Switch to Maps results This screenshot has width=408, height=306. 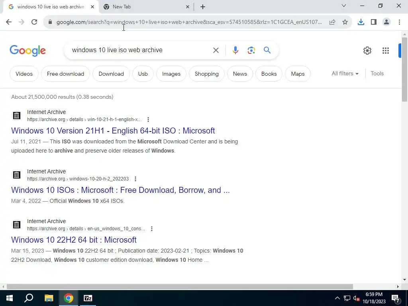298,74
